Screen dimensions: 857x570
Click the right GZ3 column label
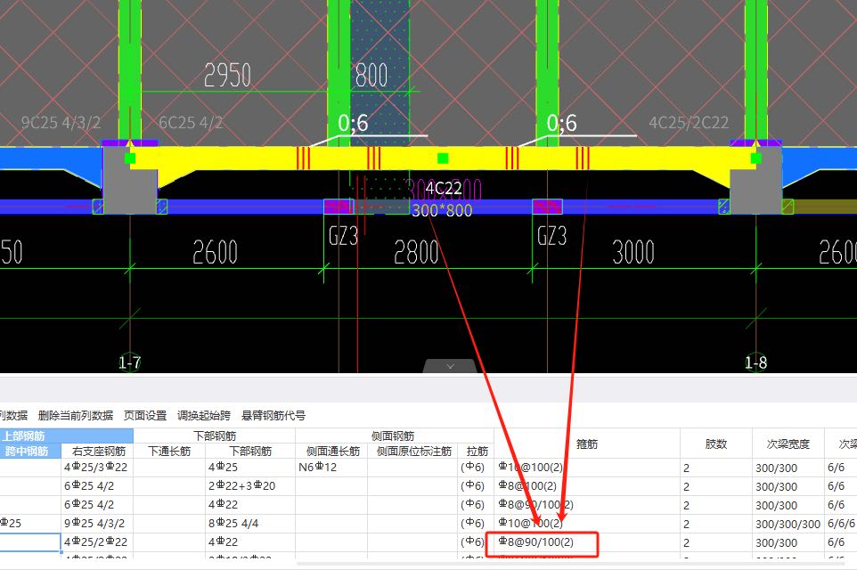tap(552, 236)
